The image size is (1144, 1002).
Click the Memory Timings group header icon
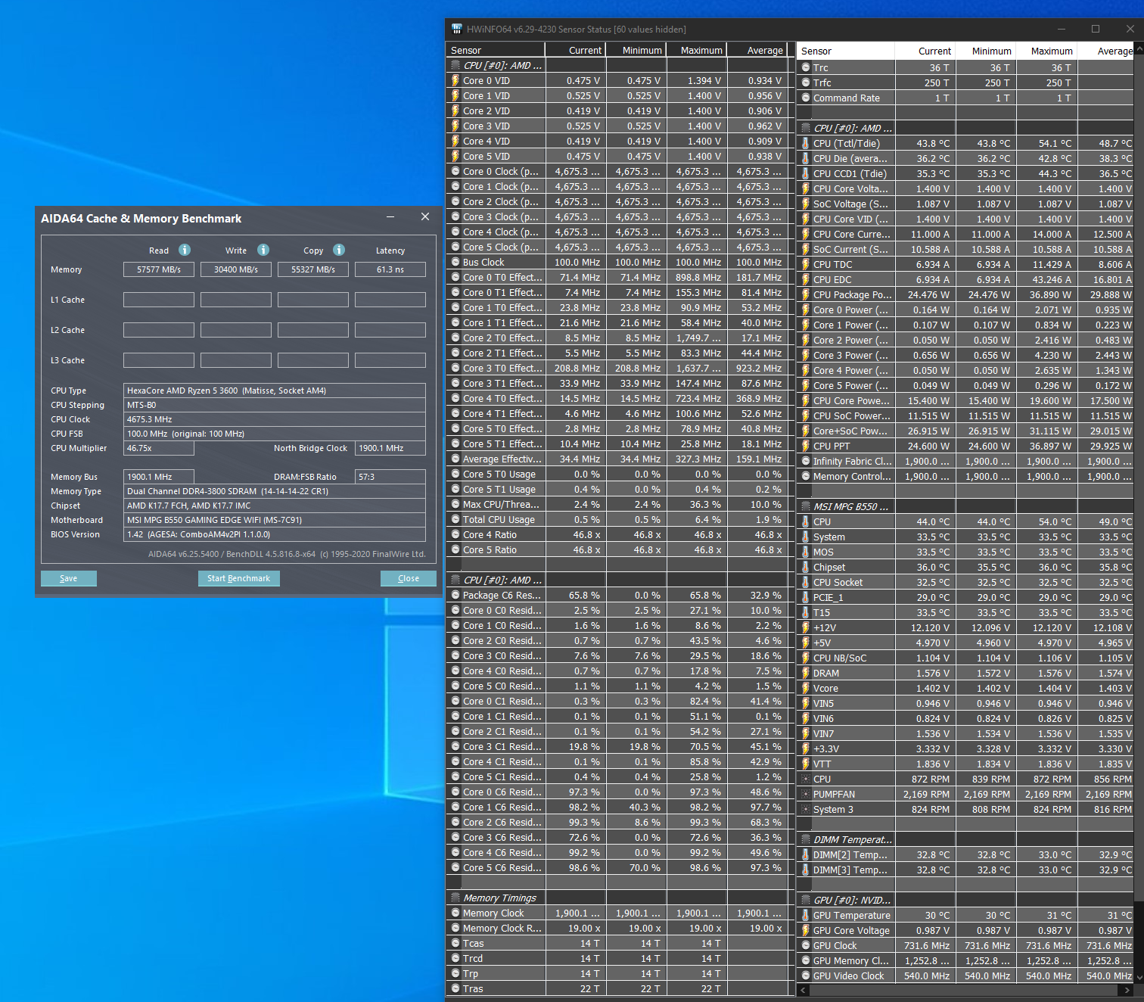tap(455, 898)
